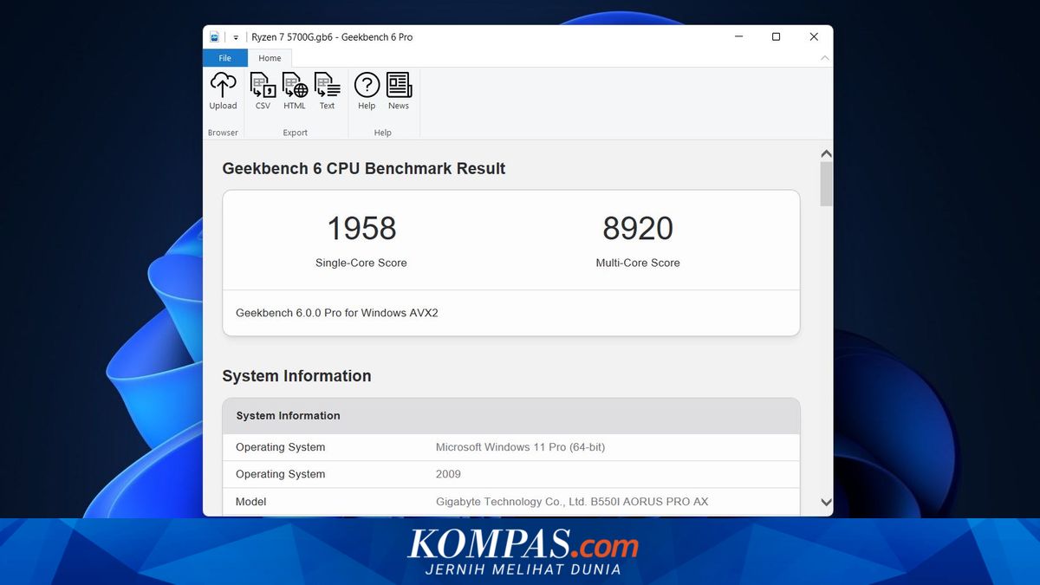Click the Geekbench app icon in the title bar

click(214, 37)
